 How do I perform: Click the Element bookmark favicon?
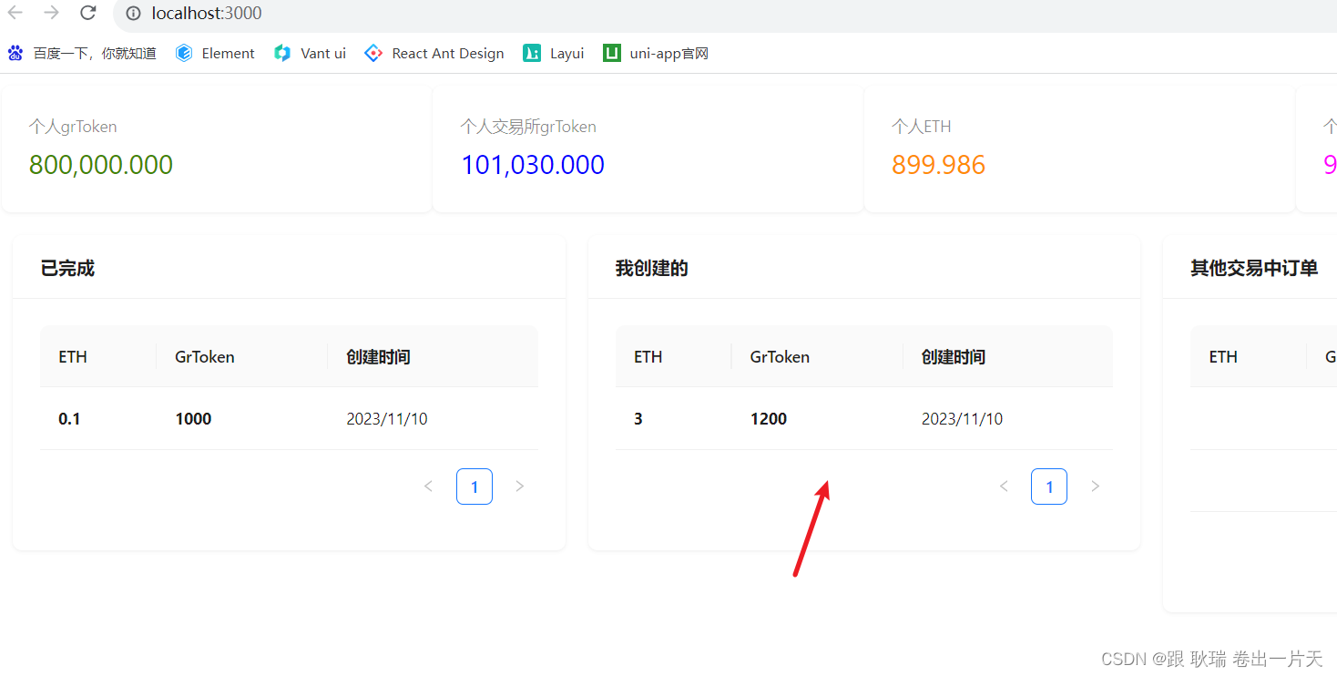(x=184, y=54)
